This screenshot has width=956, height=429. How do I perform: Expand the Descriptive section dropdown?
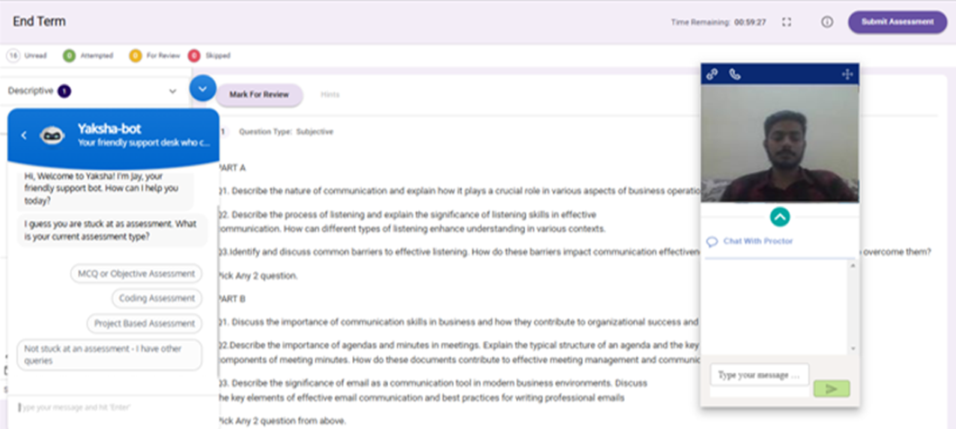[172, 91]
